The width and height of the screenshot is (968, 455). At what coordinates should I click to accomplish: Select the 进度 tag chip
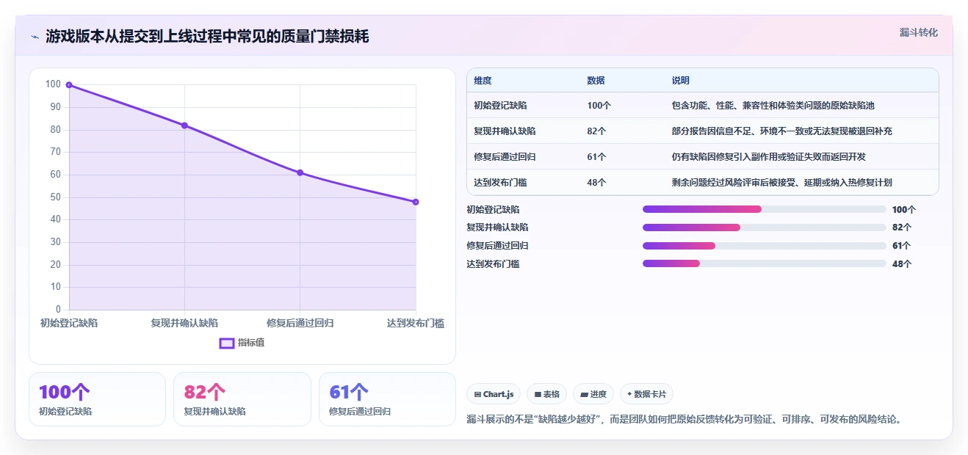[593, 394]
